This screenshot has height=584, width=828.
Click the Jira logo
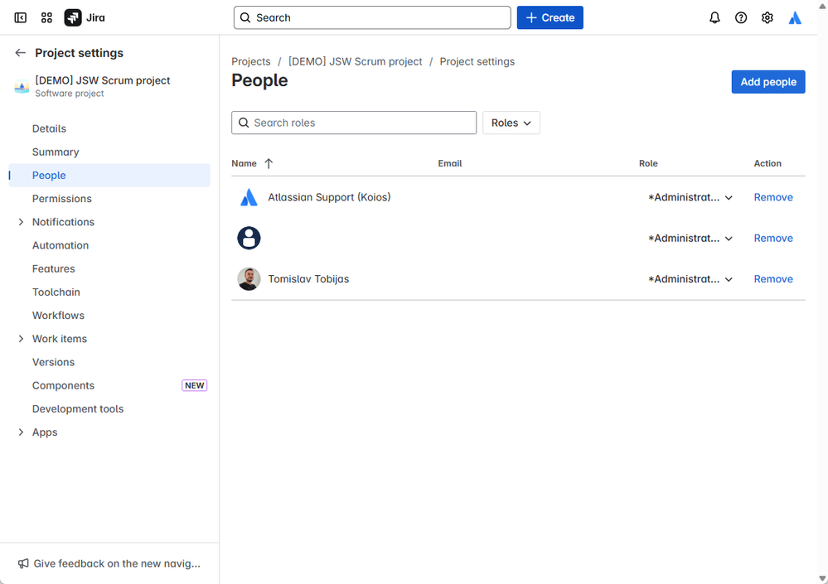point(85,18)
